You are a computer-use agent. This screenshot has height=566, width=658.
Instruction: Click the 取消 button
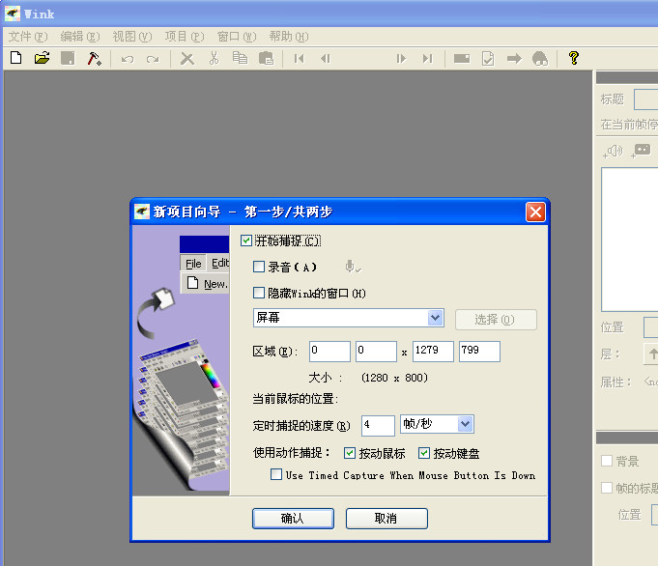386,519
